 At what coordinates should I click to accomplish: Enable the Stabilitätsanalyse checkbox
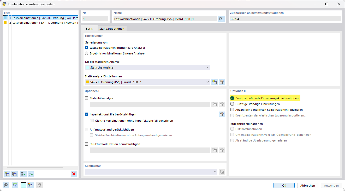pos(87,98)
